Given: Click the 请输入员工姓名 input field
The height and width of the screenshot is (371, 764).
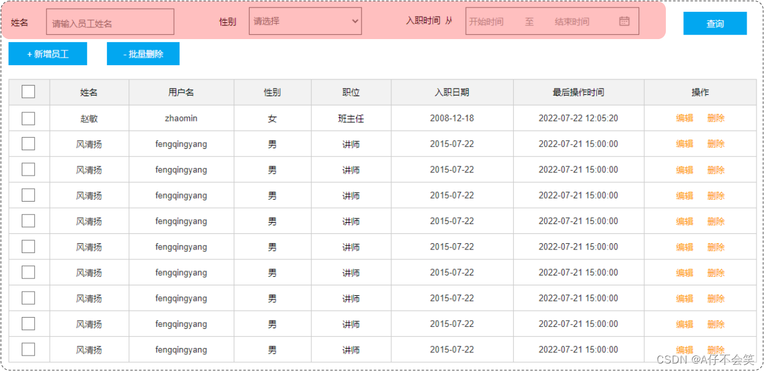Looking at the screenshot, I should click(x=110, y=22).
